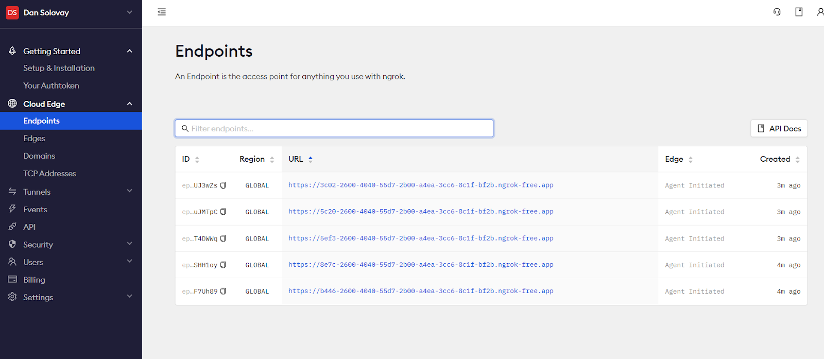The height and width of the screenshot is (359, 824).
Task: Click the Security shield icon
Action: point(12,244)
